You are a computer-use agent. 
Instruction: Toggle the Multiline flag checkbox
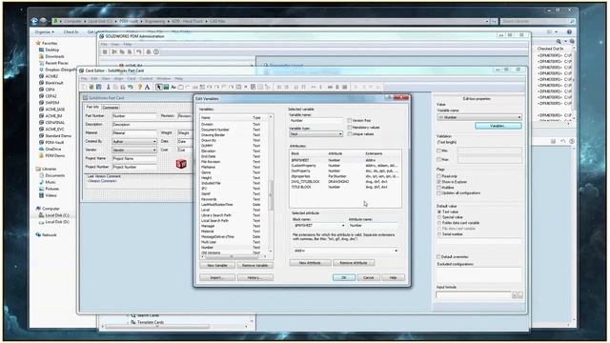click(438, 188)
